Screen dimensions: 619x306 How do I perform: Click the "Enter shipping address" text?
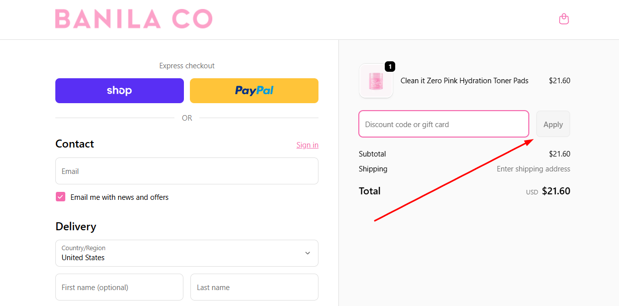coord(533,168)
